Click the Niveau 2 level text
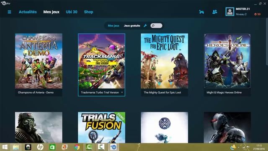The width and height of the screenshot is (268, 151). (x=241, y=14)
